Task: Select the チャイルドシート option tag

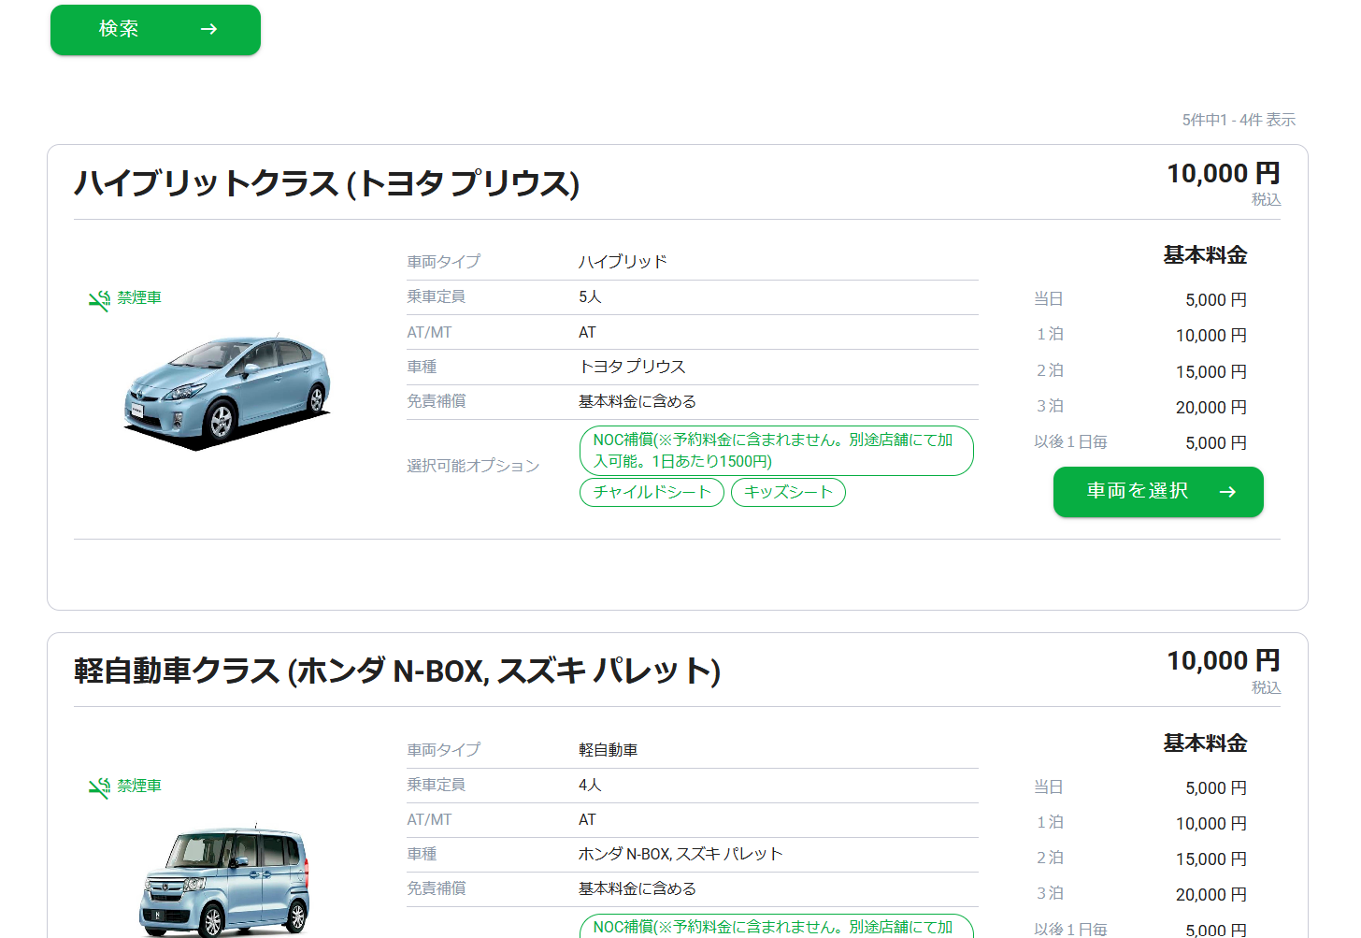Action: 652,492
